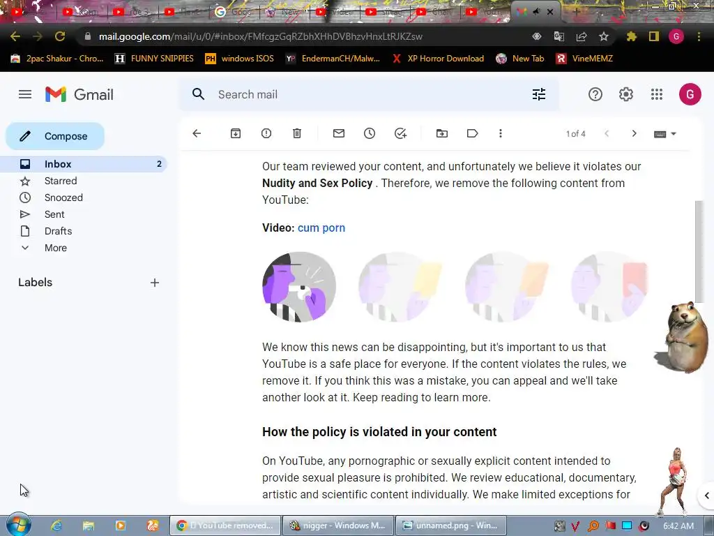The width and height of the screenshot is (714, 536).
Task: Open the Windows Start button
Action: [x=18, y=525]
